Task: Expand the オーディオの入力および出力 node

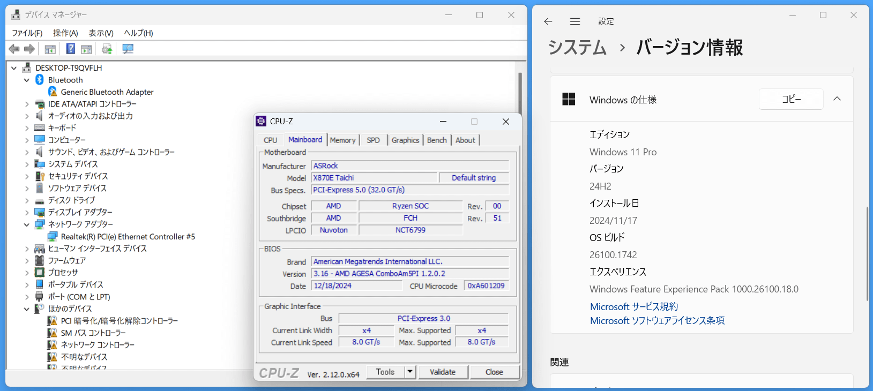Action: point(27,116)
